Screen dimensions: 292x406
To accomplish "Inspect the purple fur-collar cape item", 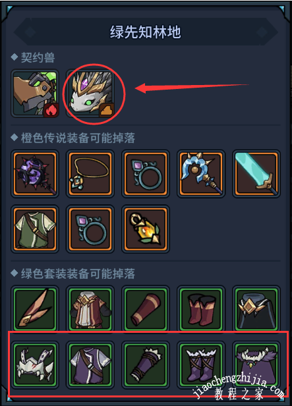I will 256,365.
